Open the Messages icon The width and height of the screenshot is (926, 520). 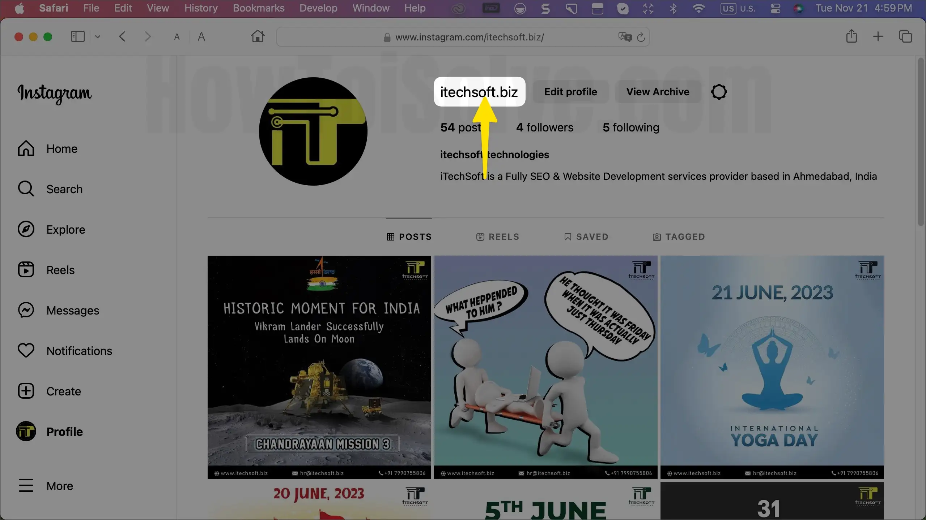[x=26, y=310]
